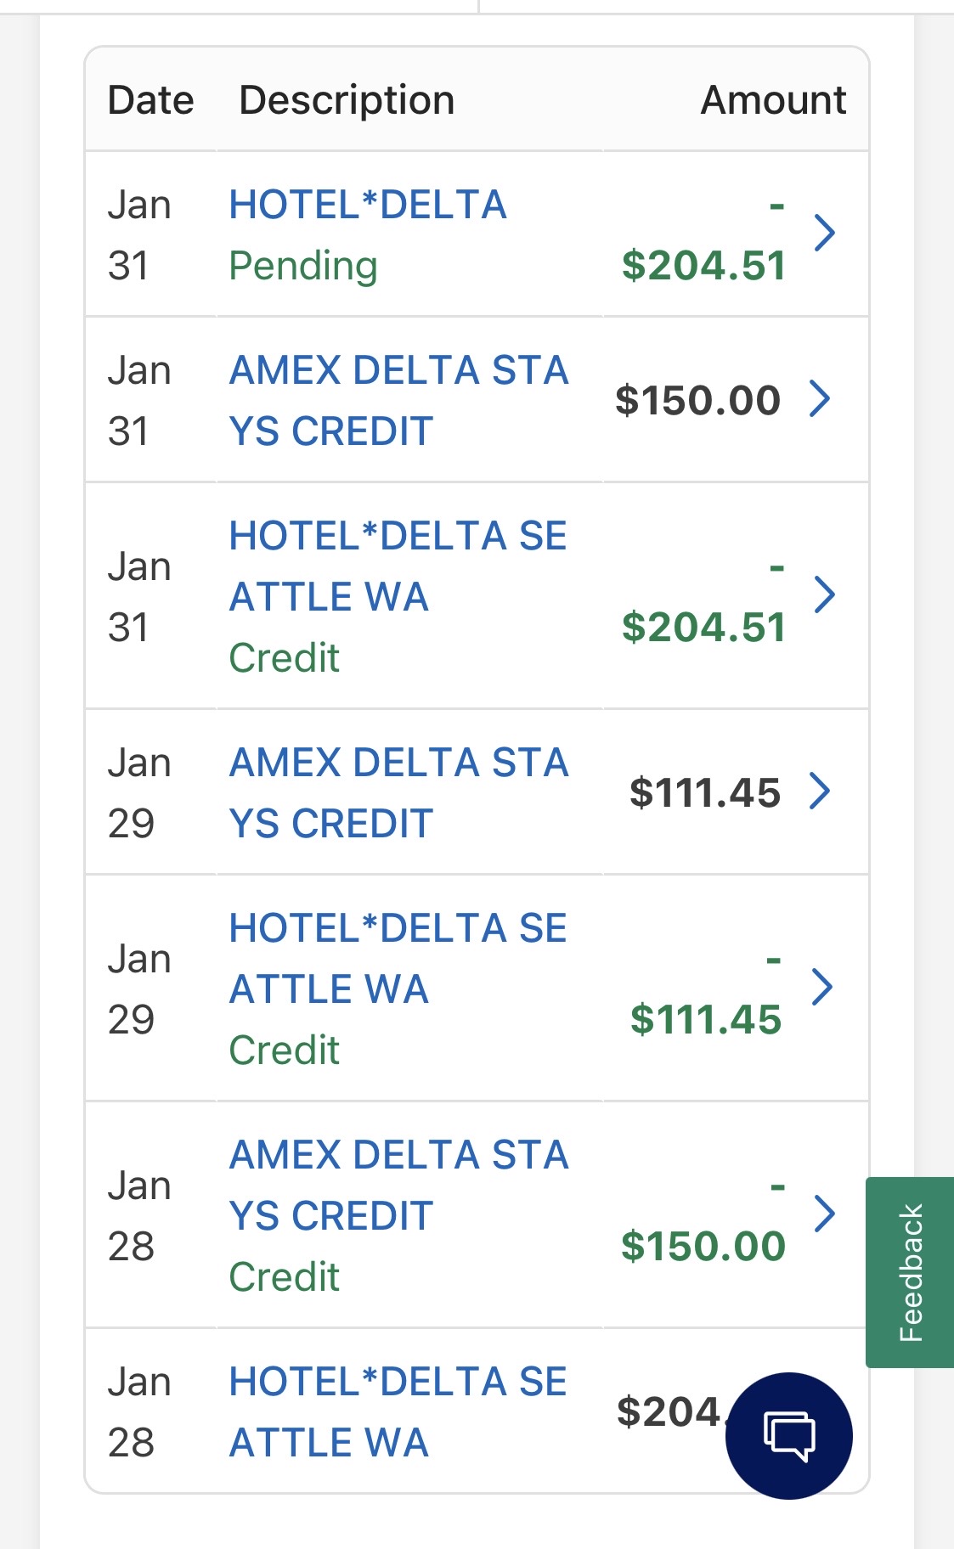Click the Amount column header

coord(772,100)
